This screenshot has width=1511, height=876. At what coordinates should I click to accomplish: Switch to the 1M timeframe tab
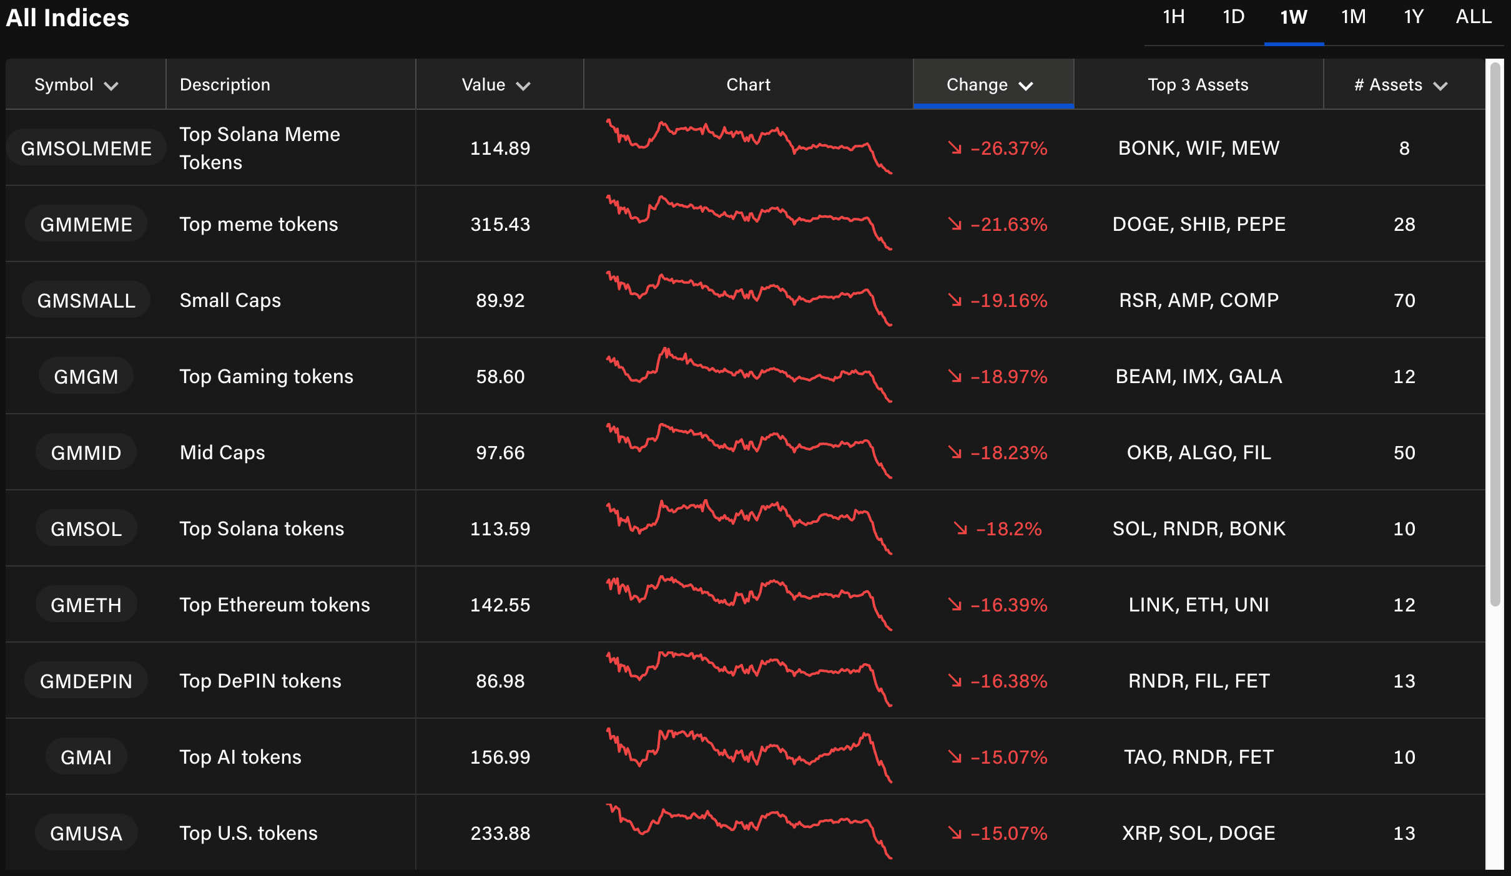1353,17
